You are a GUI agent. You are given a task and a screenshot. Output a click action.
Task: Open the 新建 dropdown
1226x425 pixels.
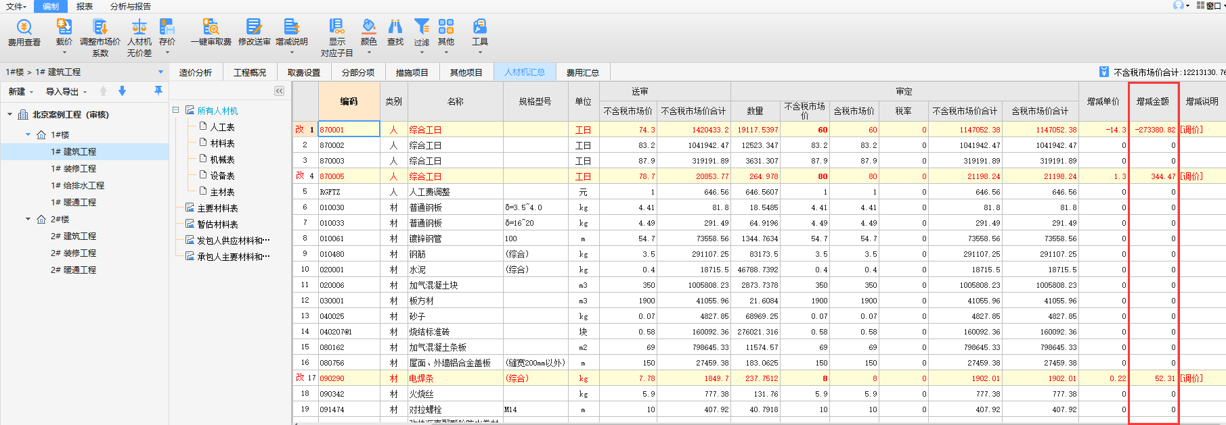pyautogui.click(x=20, y=92)
